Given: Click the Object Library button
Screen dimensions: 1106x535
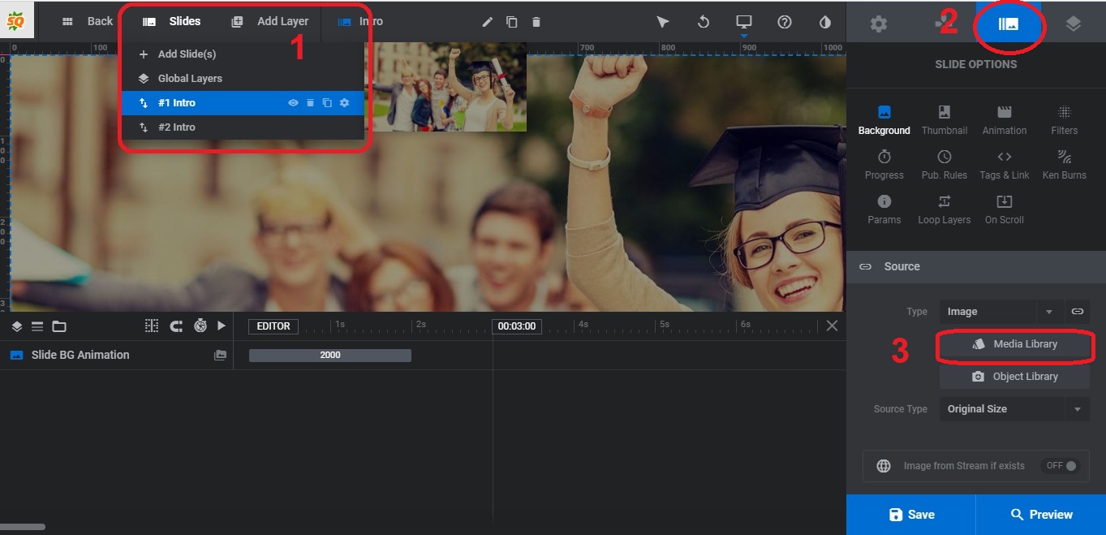Looking at the screenshot, I should pyautogui.click(x=1015, y=377).
